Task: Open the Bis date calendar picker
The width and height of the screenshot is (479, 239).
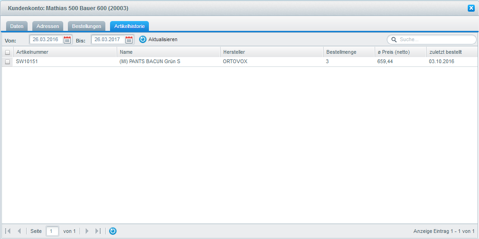Action: (x=129, y=40)
